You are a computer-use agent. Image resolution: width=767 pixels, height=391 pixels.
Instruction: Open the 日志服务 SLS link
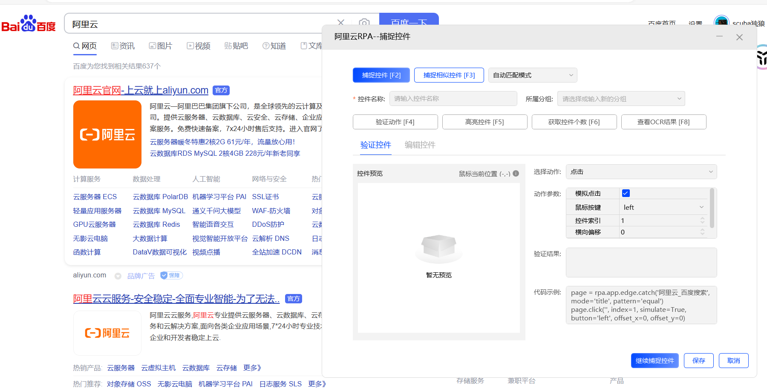point(280,384)
